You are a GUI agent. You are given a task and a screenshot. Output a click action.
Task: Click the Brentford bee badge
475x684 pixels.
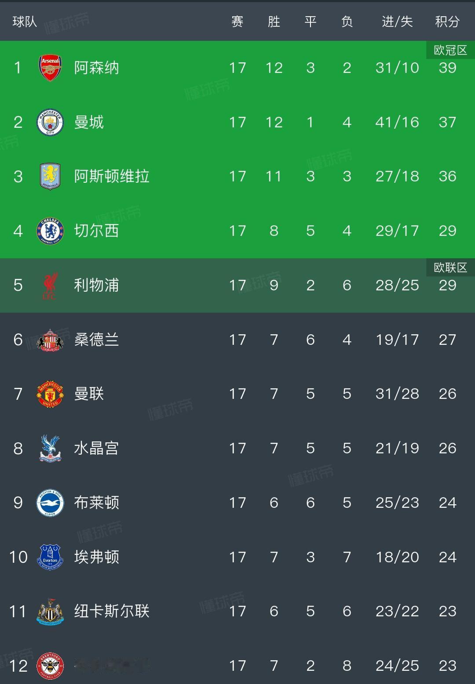pyautogui.click(x=50, y=666)
